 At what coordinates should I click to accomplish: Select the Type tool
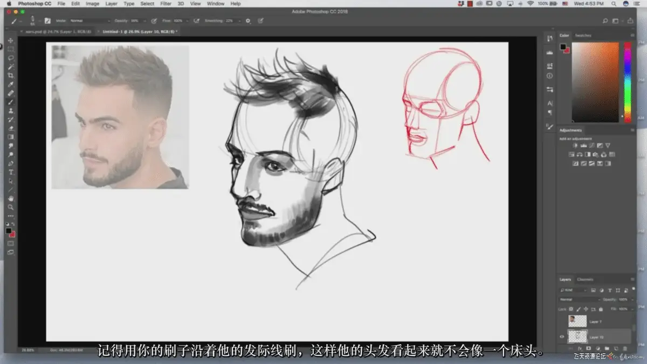(11, 172)
